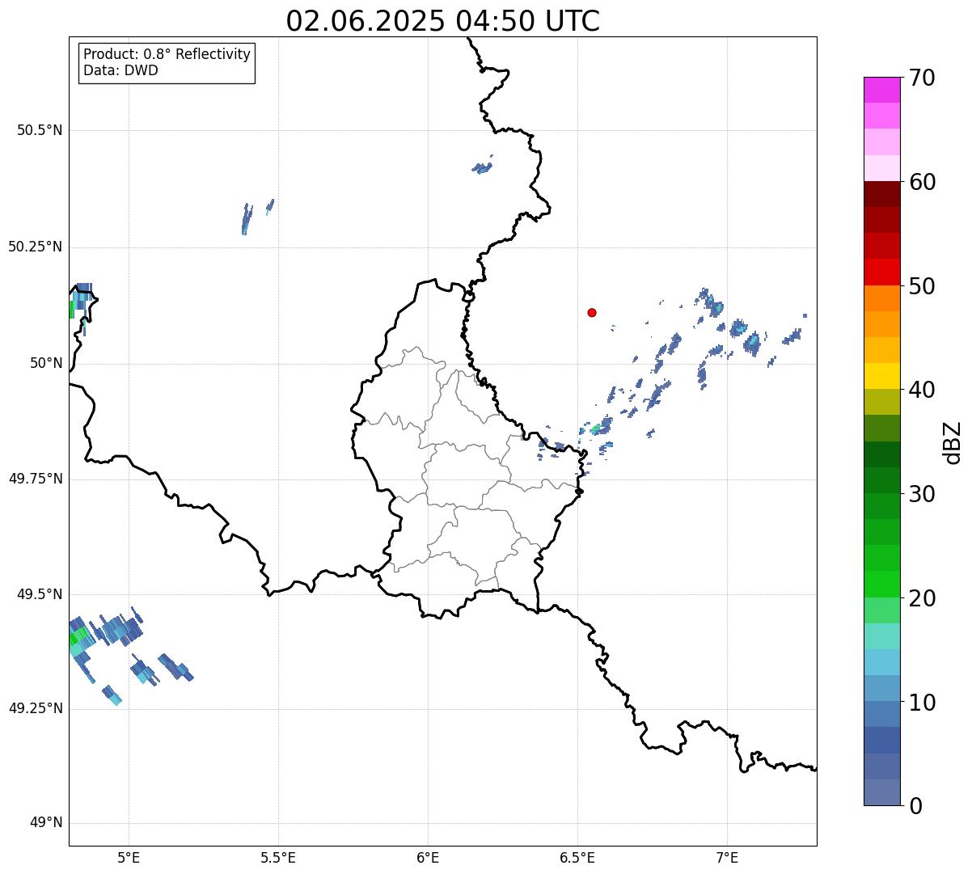Click the yellow 40 dBZ colorbar segment
972x874 pixels.
[881, 376]
